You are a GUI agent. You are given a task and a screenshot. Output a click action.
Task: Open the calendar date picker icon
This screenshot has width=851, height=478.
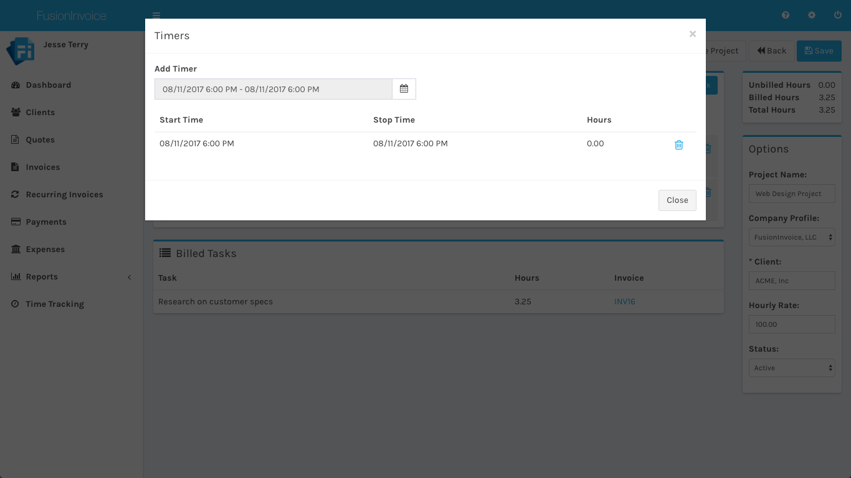(x=404, y=89)
